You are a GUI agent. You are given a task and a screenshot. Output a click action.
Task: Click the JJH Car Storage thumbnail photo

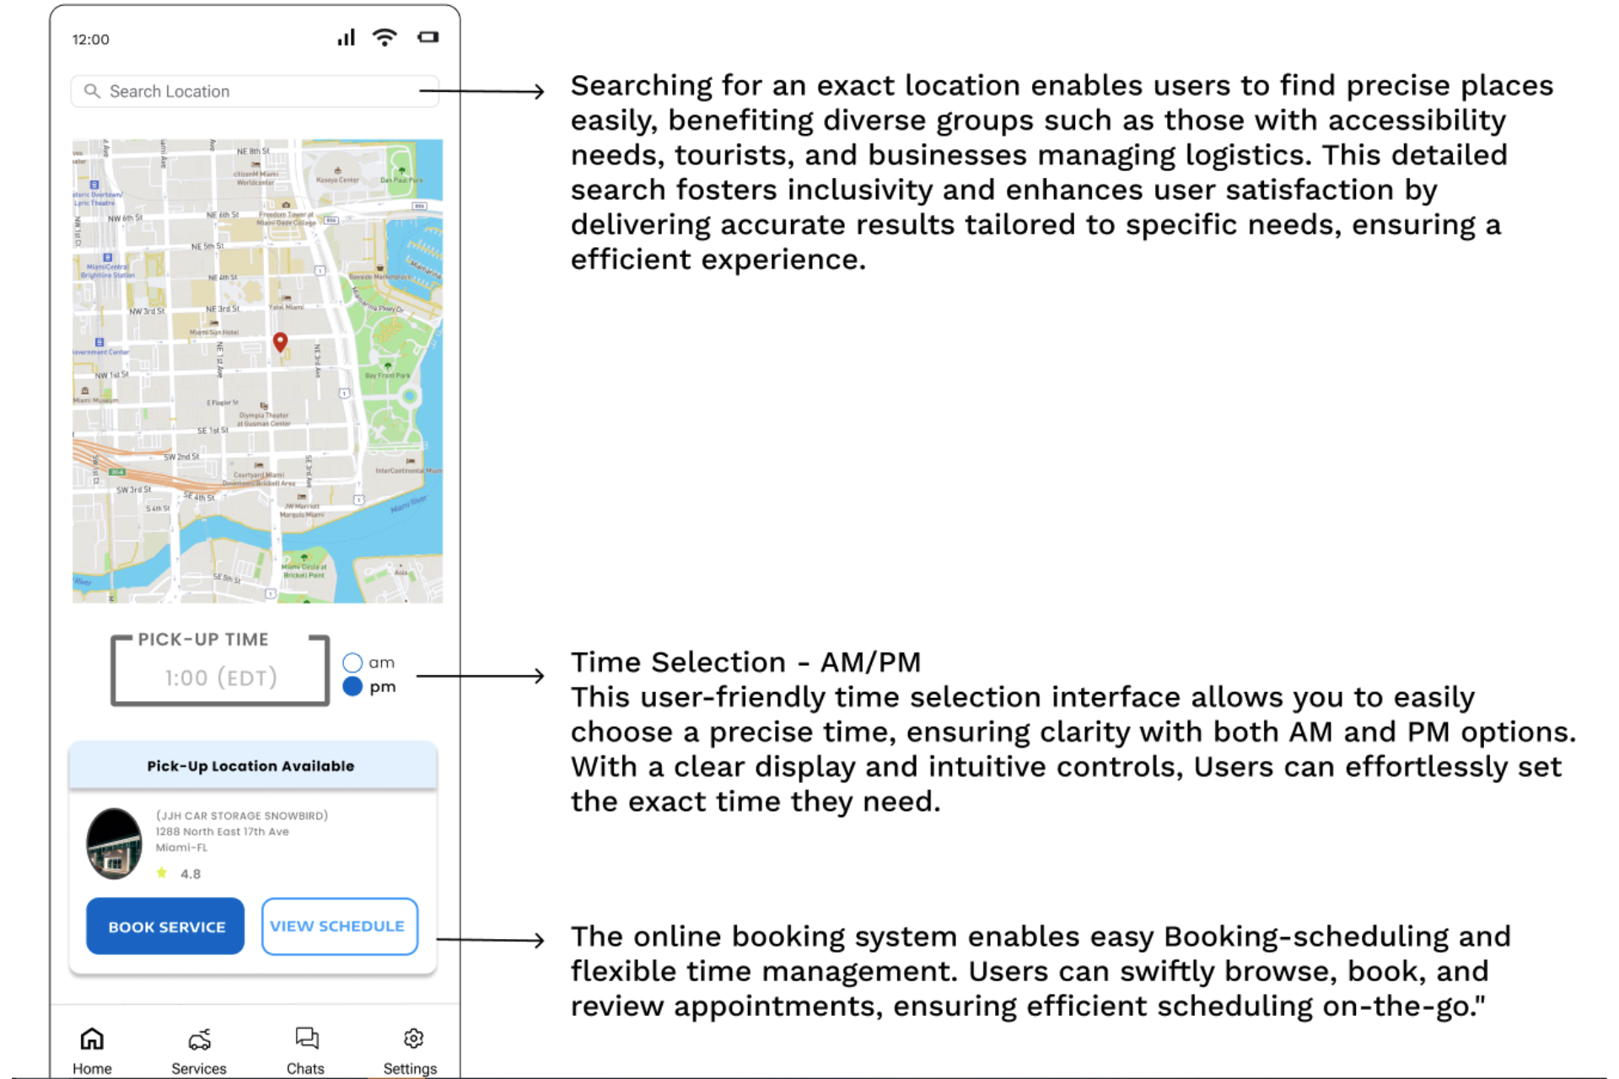click(115, 844)
